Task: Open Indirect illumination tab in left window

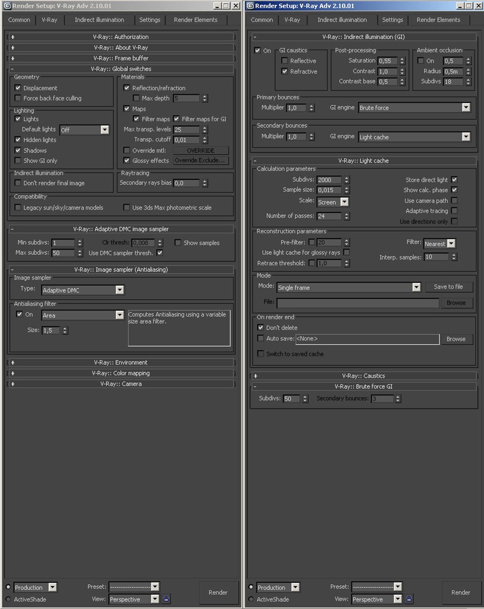Action: [99, 20]
